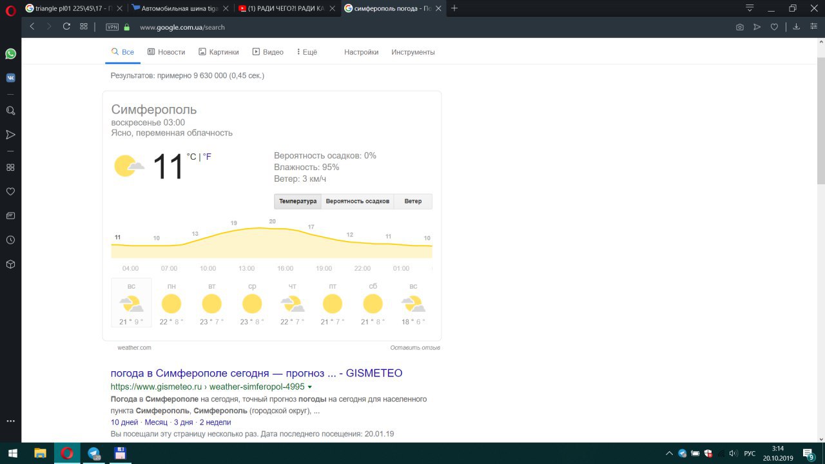Image resolution: width=825 pixels, height=464 pixels.
Task: Open VK messenger in the sidebar
Action: pos(10,78)
